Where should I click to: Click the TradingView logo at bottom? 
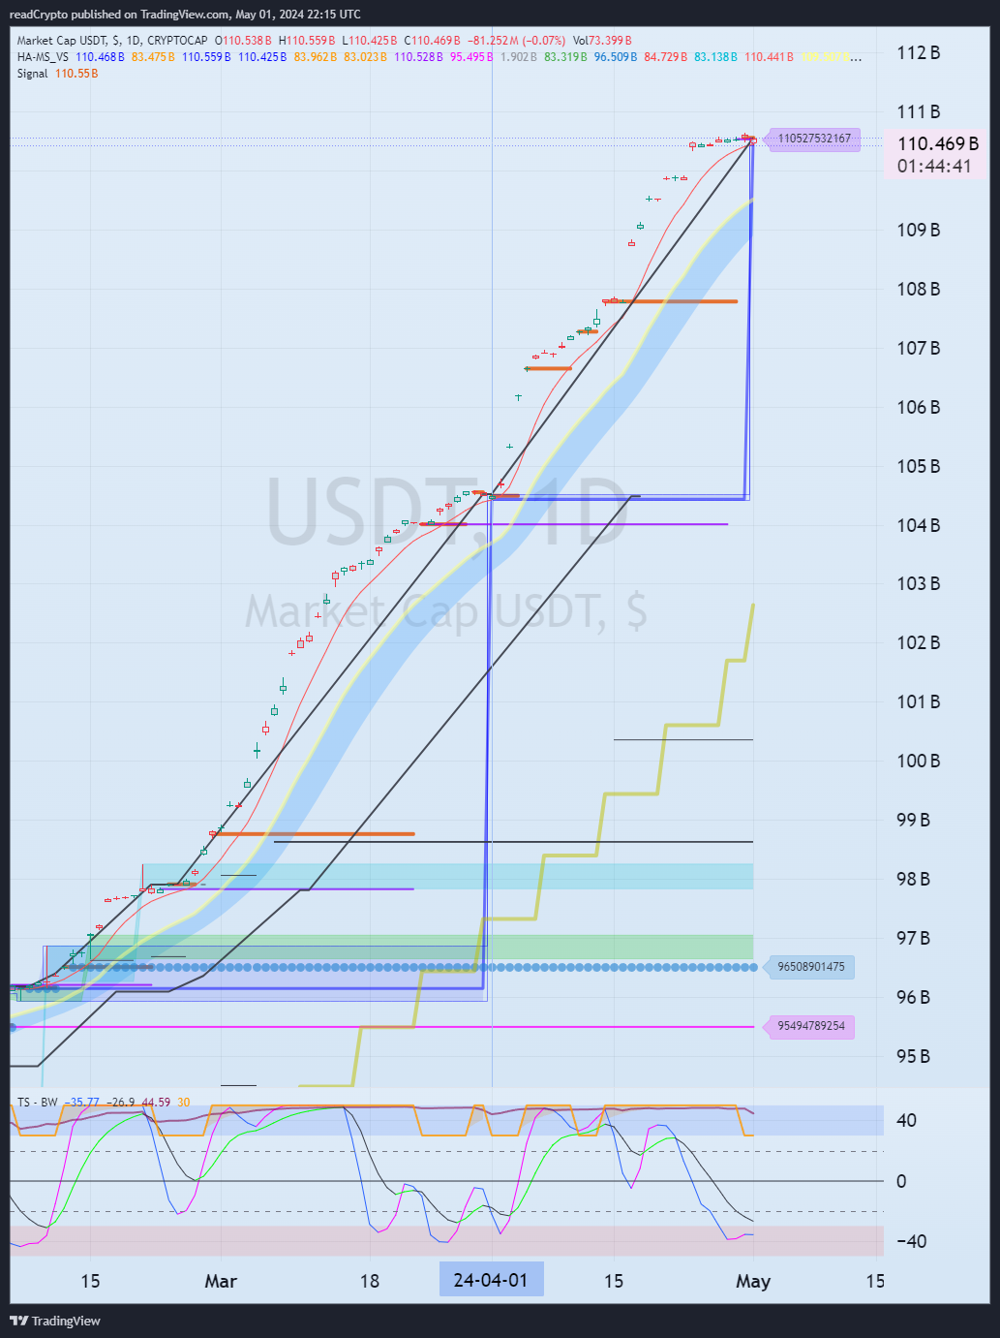point(55,1321)
